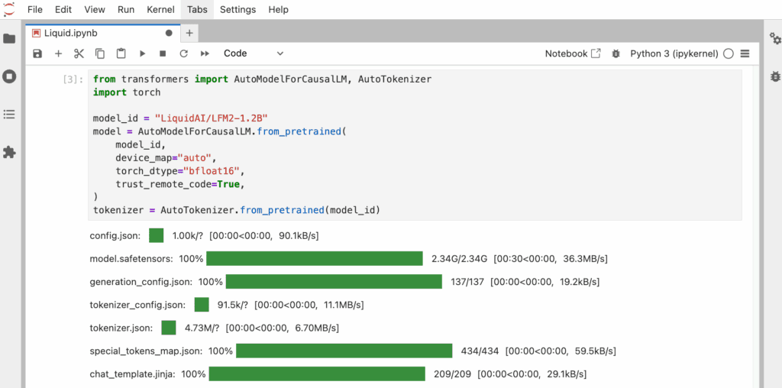Save notebook with the floppy disk icon
This screenshot has height=388, width=782.
(x=37, y=53)
